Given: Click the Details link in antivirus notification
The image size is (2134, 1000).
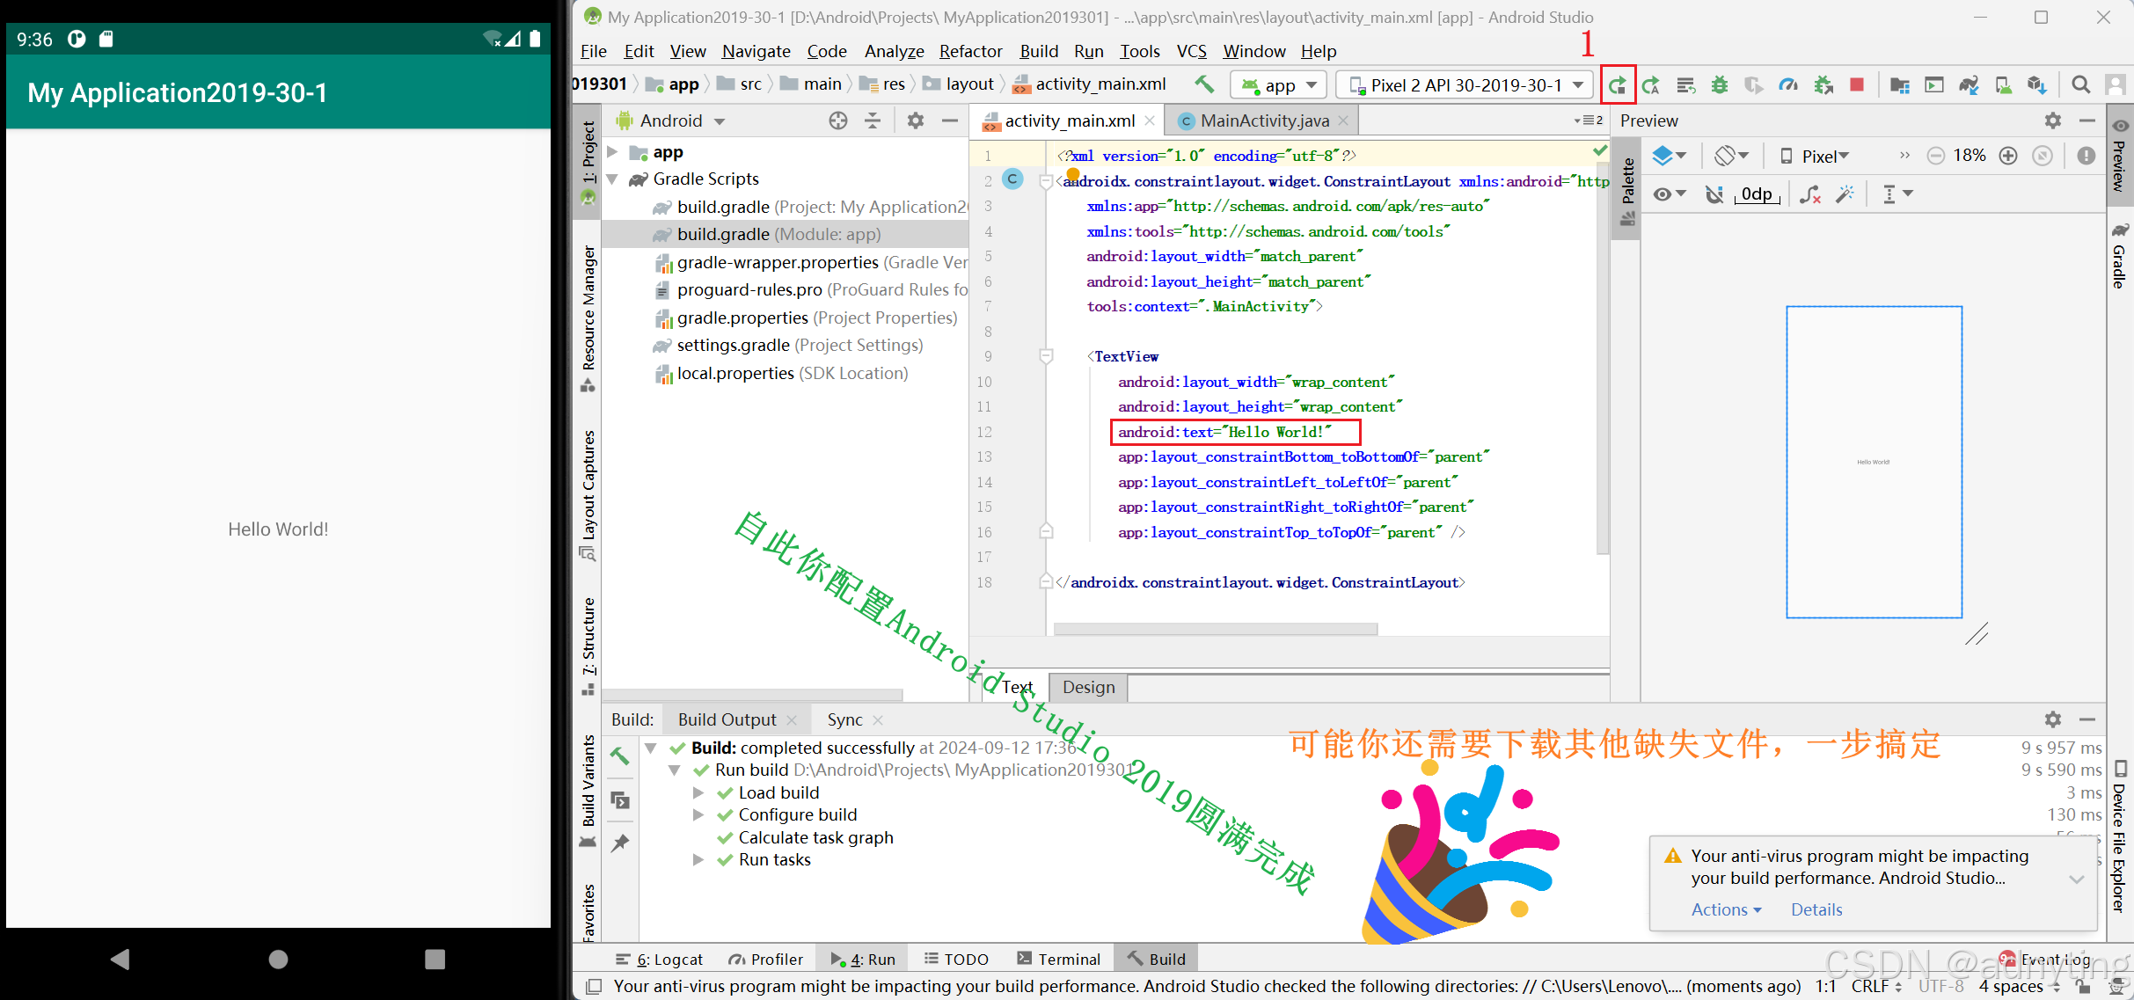Looking at the screenshot, I should pos(1816,909).
